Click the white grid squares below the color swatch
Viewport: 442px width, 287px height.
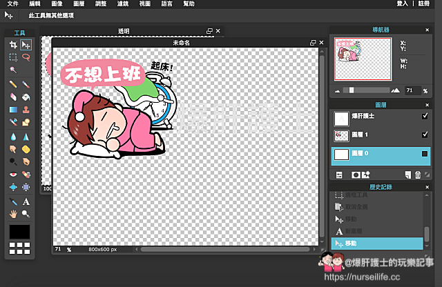click(19, 248)
